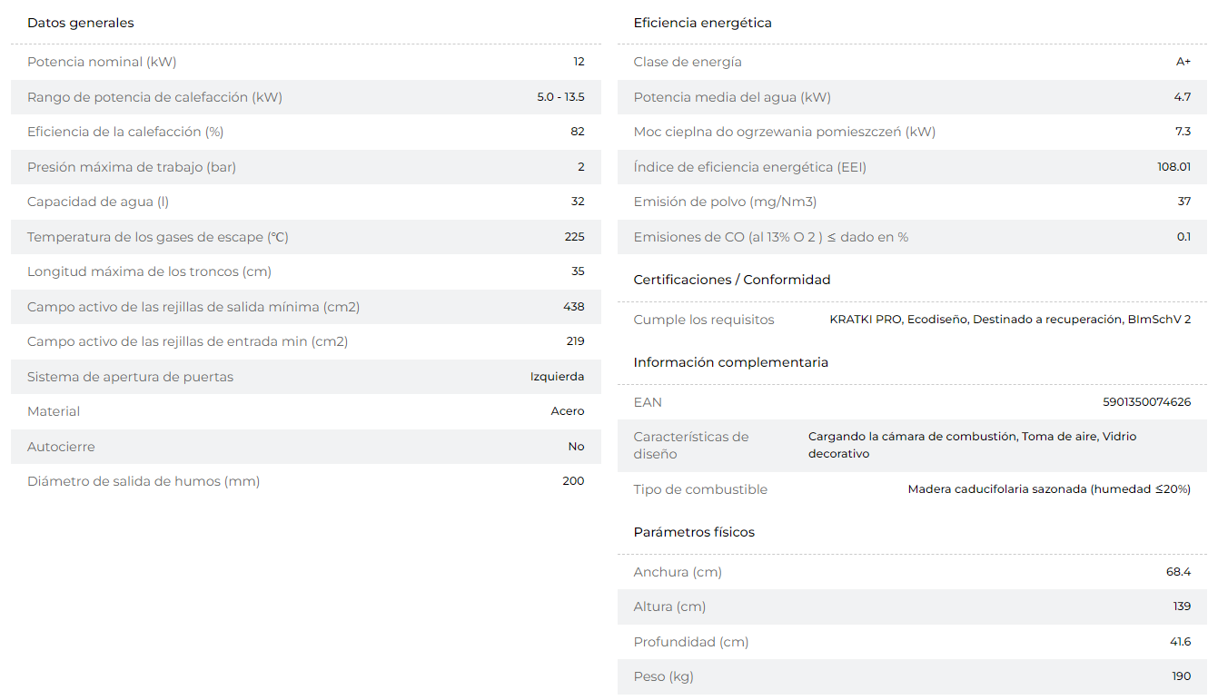Click the Izquierda door opening value
This screenshot has height=700, width=1218.
pyautogui.click(x=558, y=377)
